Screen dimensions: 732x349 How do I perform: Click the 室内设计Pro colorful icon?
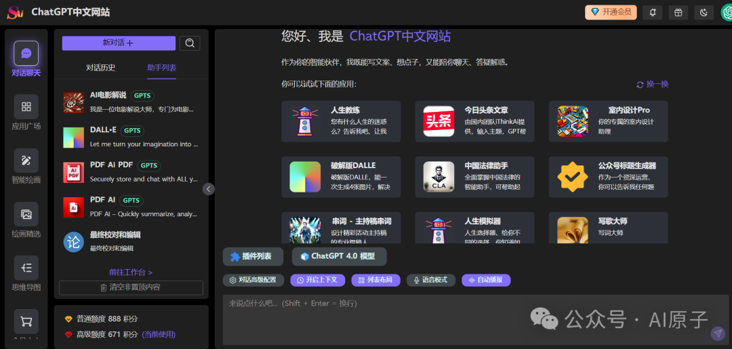(x=573, y=121)
